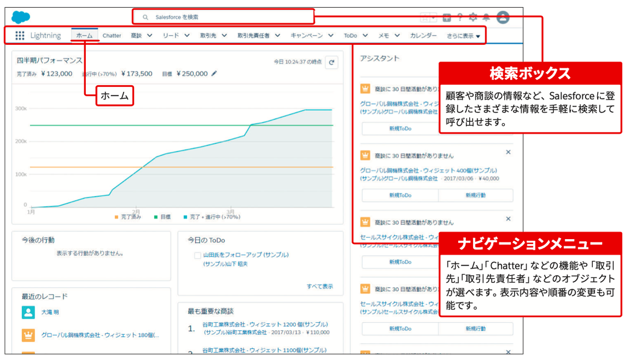Open the Help question mark icon
The image size is (636, 362).
[x=460, y=17]
